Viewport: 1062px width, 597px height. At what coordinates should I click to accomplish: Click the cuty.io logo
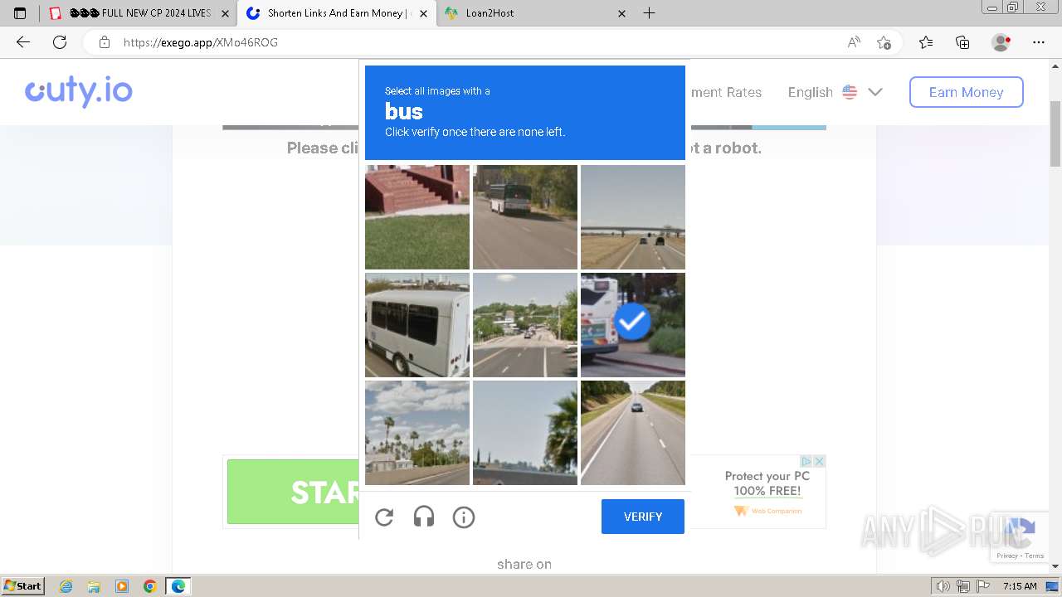point(79,91)
